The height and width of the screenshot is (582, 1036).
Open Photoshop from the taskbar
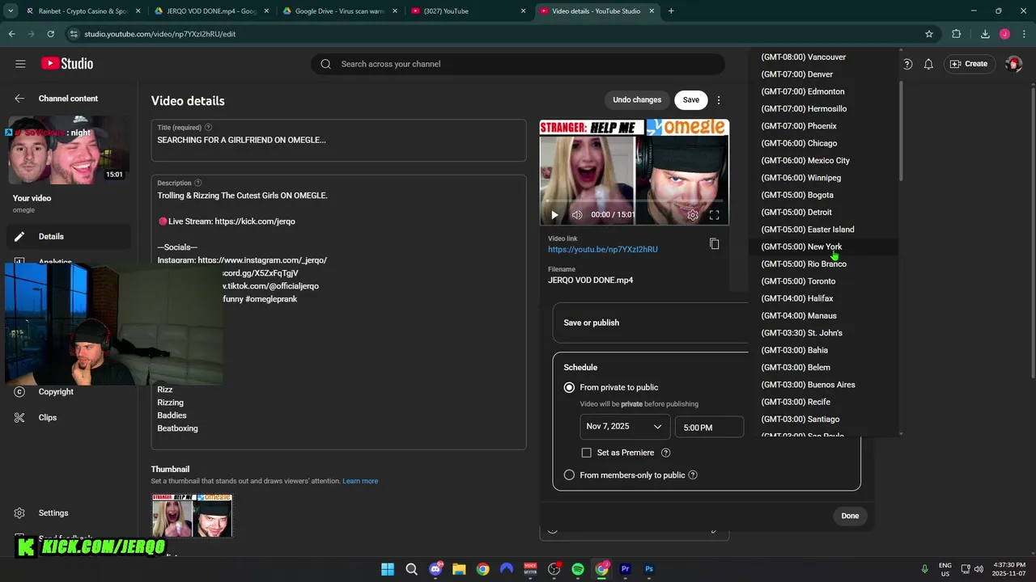tap(648, 569)
